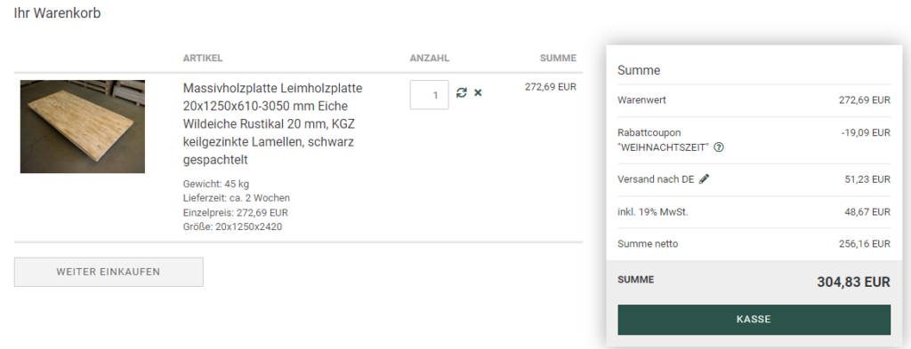Focus the quantity input field
Screen dimensions: 911x349
tap(430, 94)
